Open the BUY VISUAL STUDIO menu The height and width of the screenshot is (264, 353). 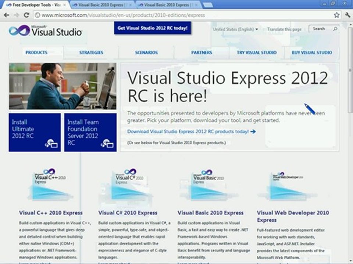pyautogui.click(x=312, y=52)
